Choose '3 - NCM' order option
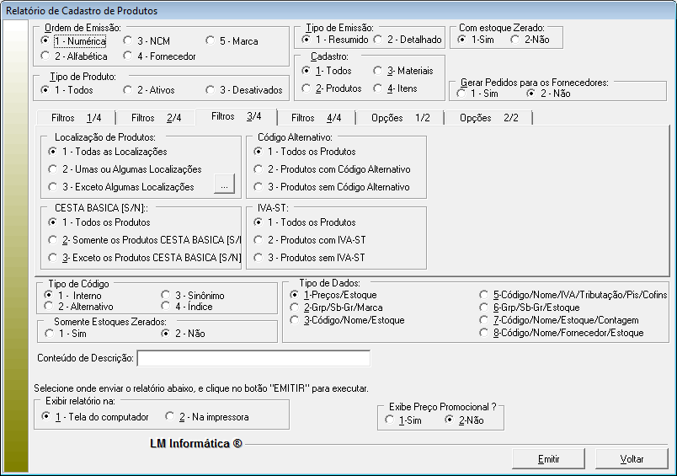Viewport: 677px width, 476px height. tap(128, 40)
